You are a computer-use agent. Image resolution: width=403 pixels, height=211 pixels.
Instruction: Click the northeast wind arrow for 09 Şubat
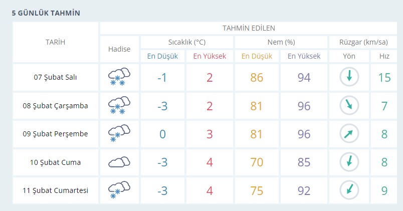click(349, 134)
